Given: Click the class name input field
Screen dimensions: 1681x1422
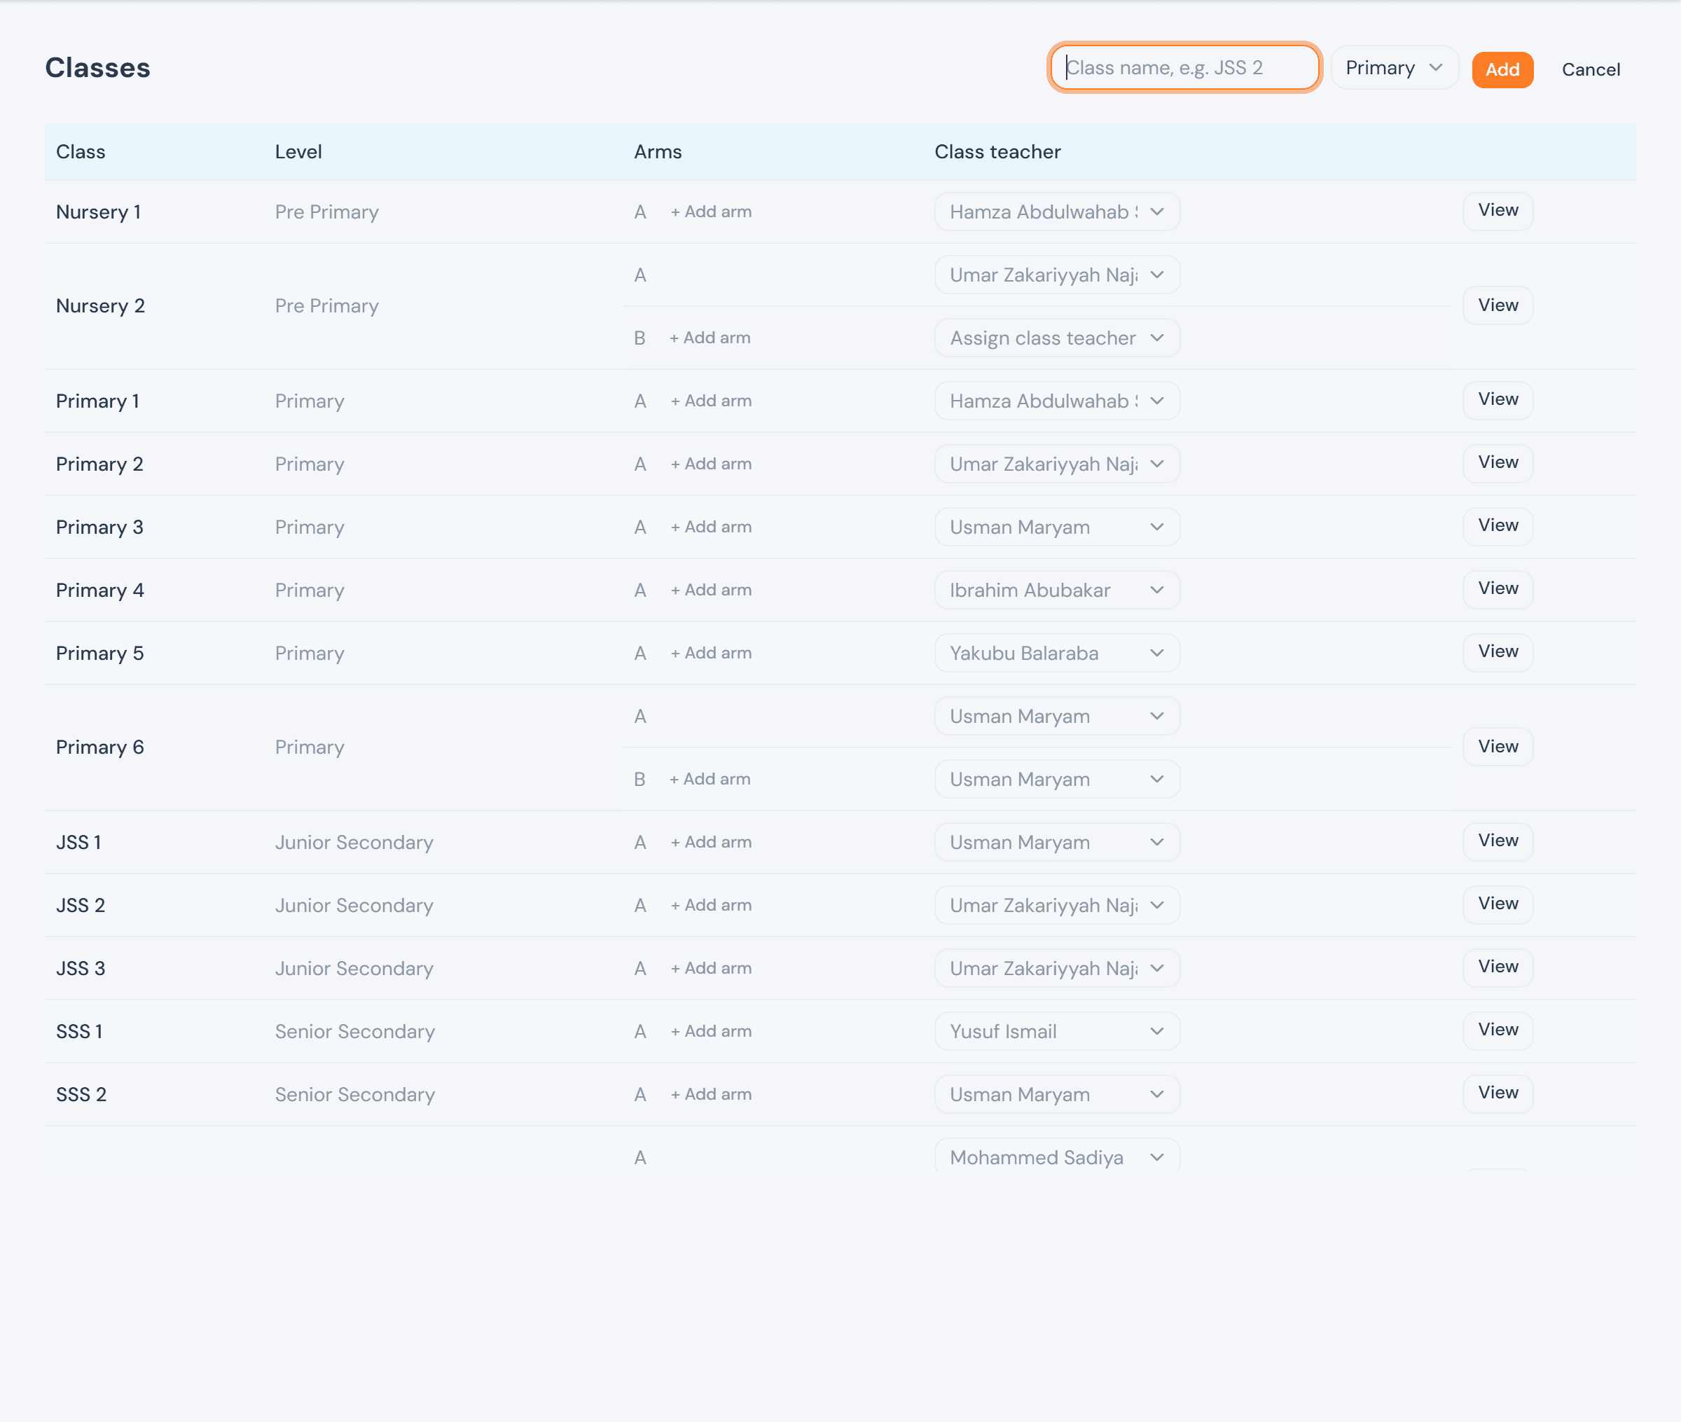Looking at the screenshot, I should 1184,68.
